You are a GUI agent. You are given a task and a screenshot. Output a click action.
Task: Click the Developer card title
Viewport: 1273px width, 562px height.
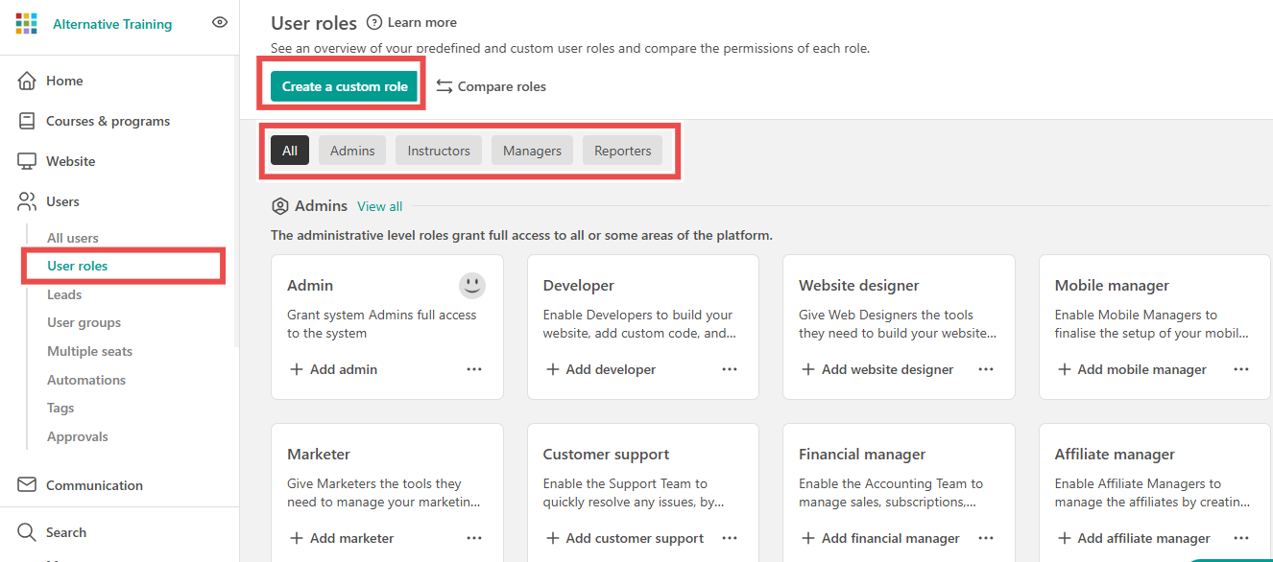coord(578,285)
